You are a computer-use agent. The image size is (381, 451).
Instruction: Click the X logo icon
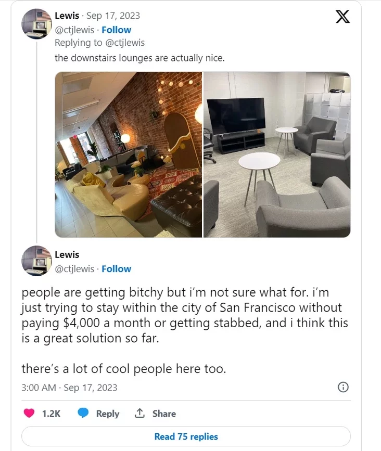(x=342, y=17)
